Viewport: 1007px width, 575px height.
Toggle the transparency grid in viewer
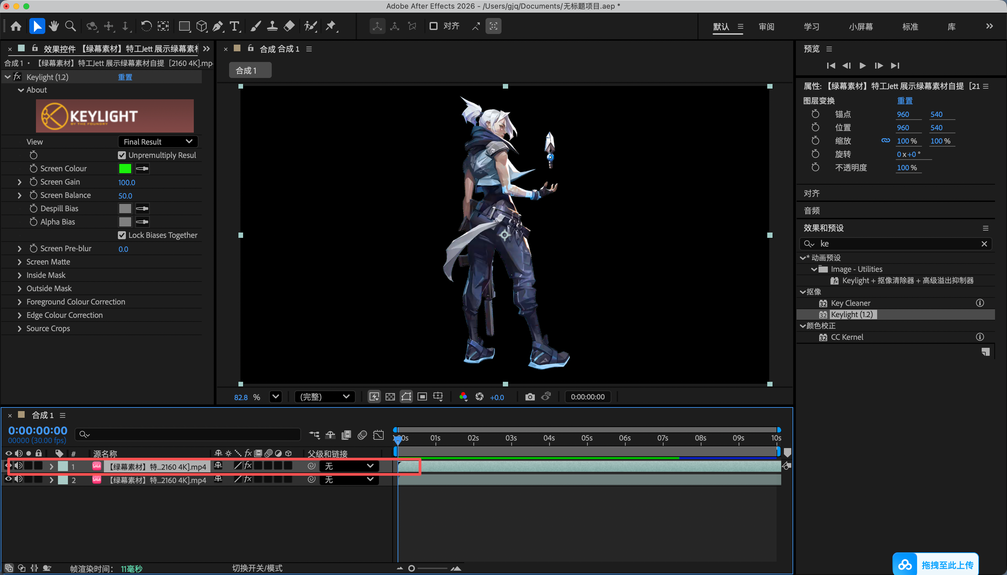(x=390, y=397)
